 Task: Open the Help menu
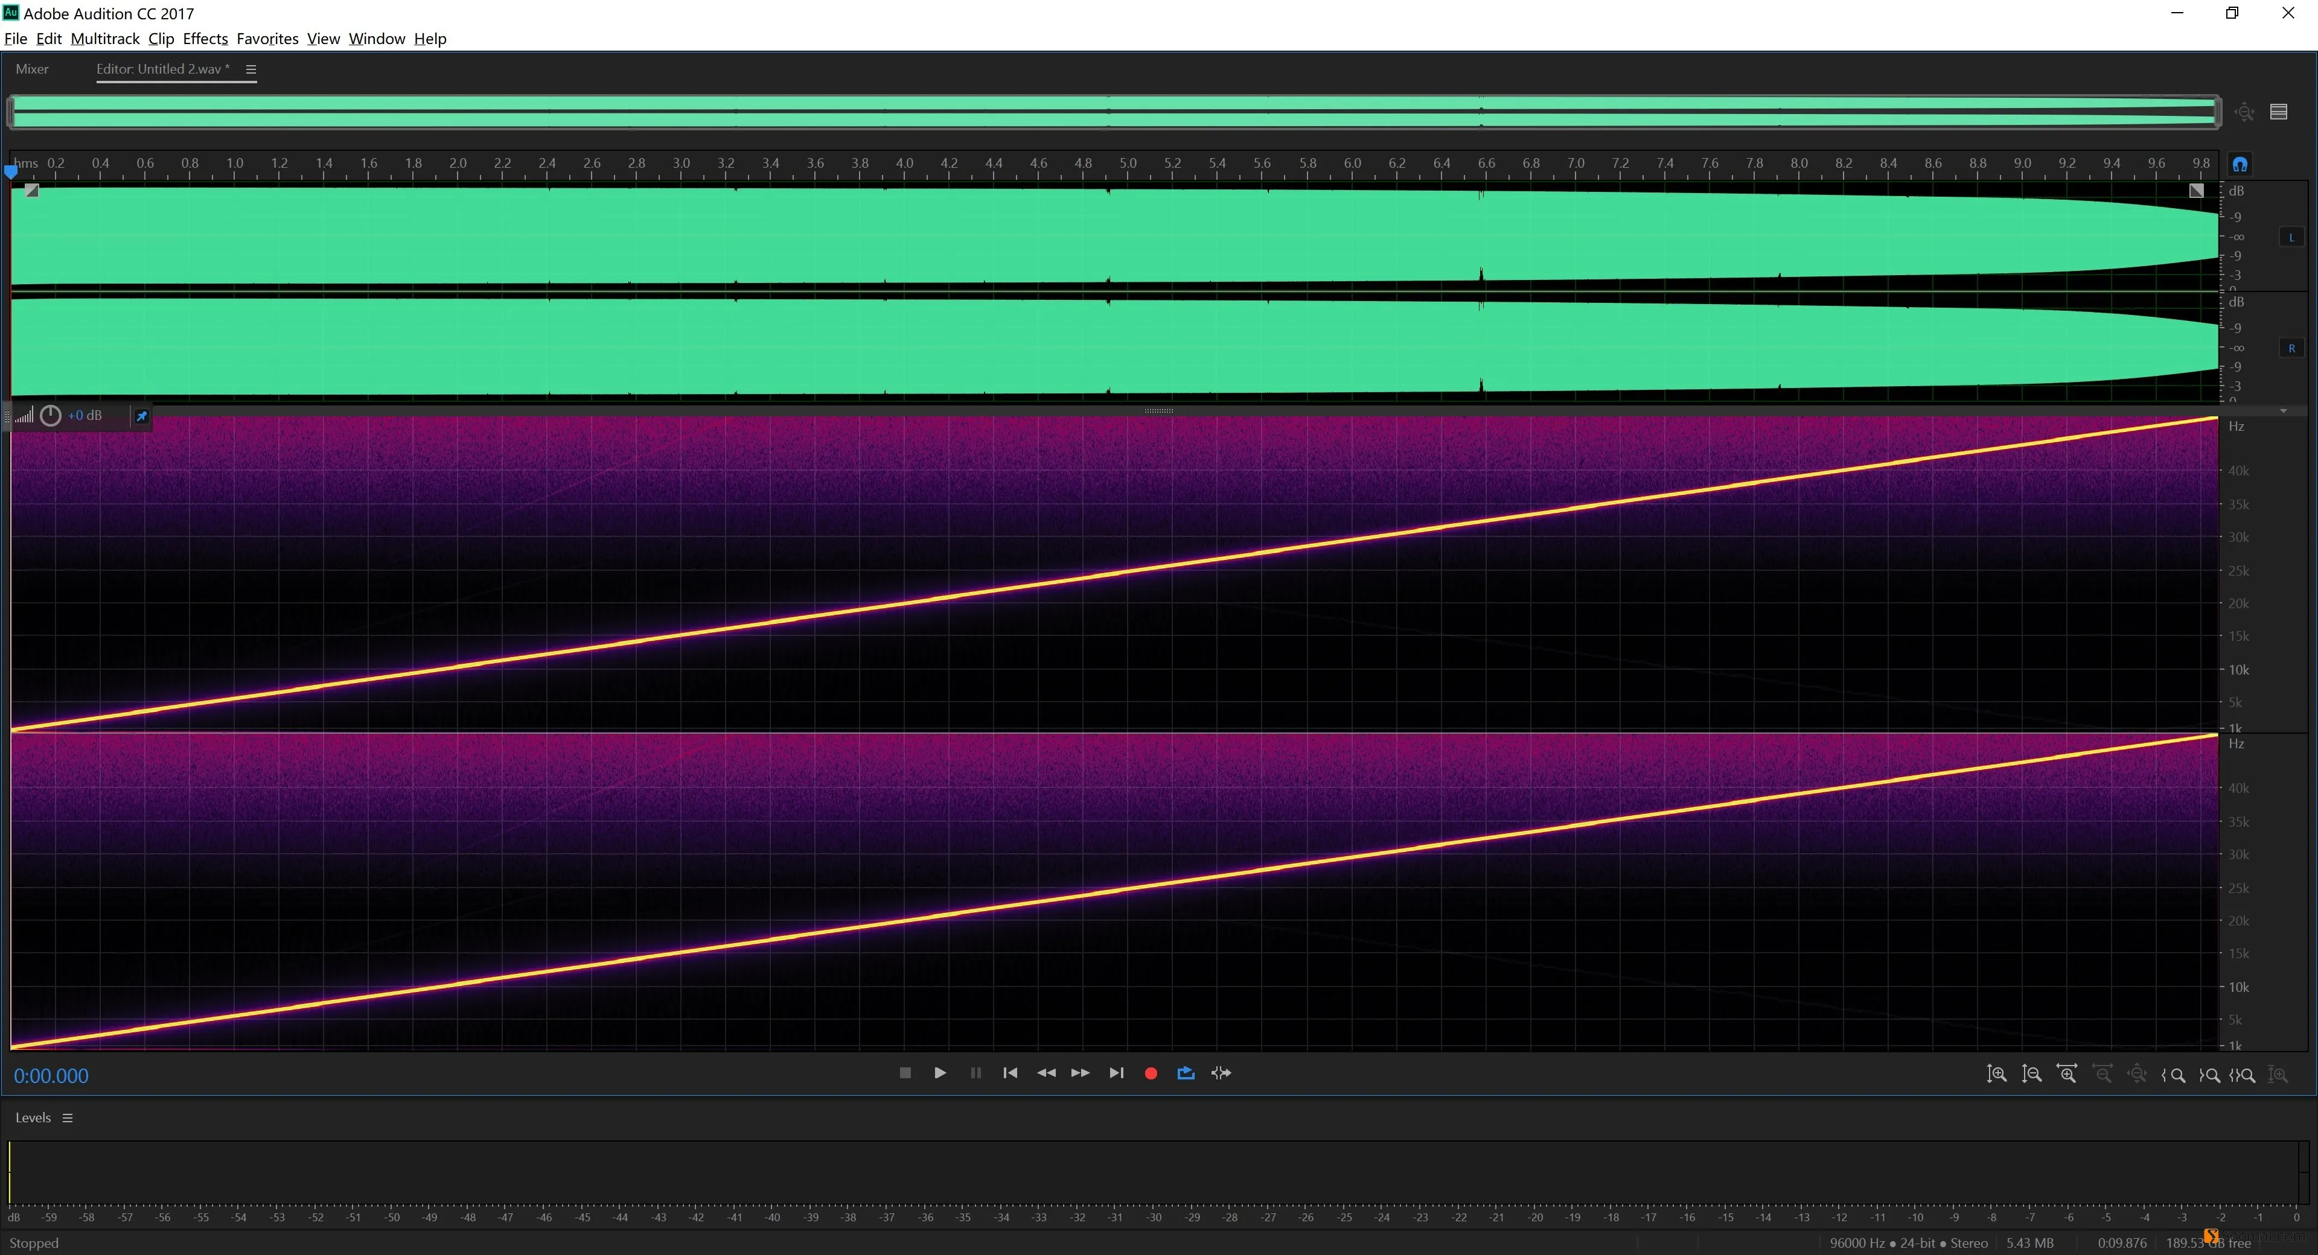[x=430, y=39]
